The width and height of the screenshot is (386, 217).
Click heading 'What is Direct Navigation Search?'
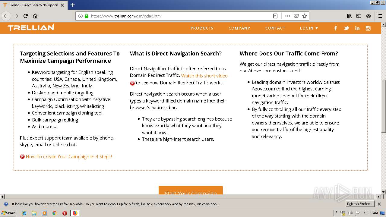point(176,53)
